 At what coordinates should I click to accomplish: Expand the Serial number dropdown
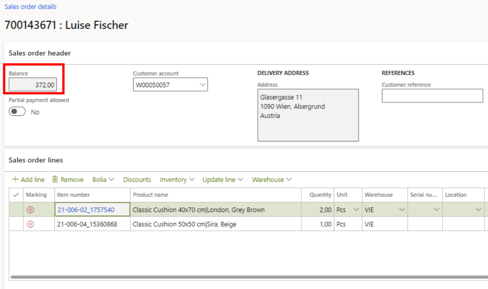436,210
